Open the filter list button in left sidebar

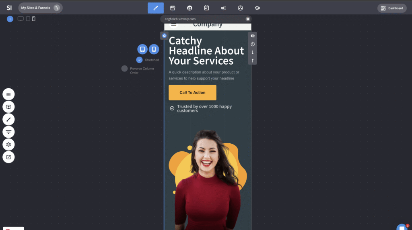8,132
